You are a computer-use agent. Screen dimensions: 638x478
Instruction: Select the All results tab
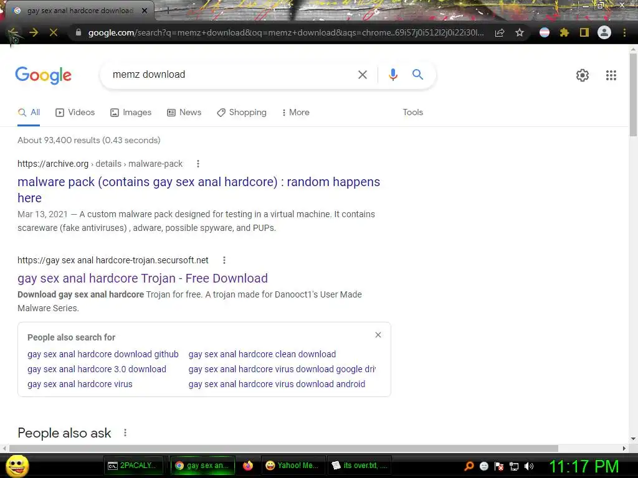[29, 112]
